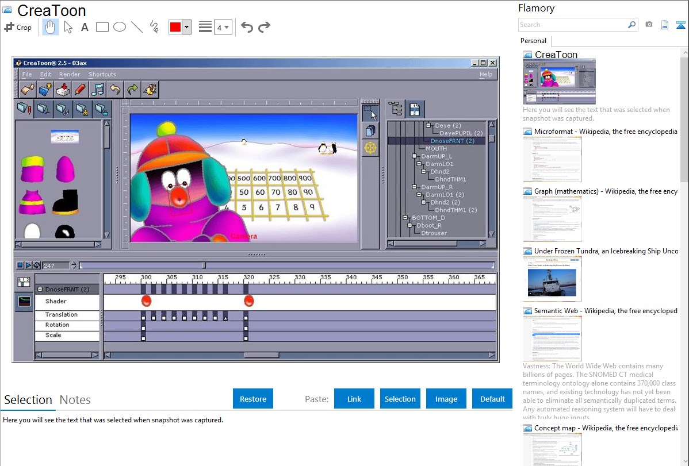
Task: Pick the rectangle drawing tool
Action: click(x=102, y=27)
